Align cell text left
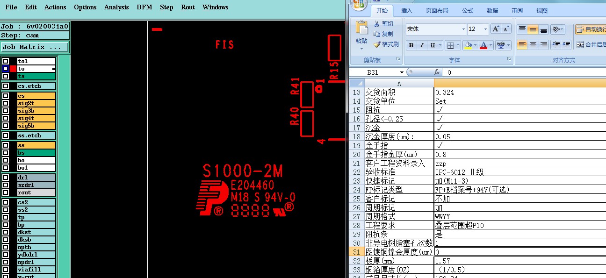Screen dimensions: 606x278 [522, 45]
